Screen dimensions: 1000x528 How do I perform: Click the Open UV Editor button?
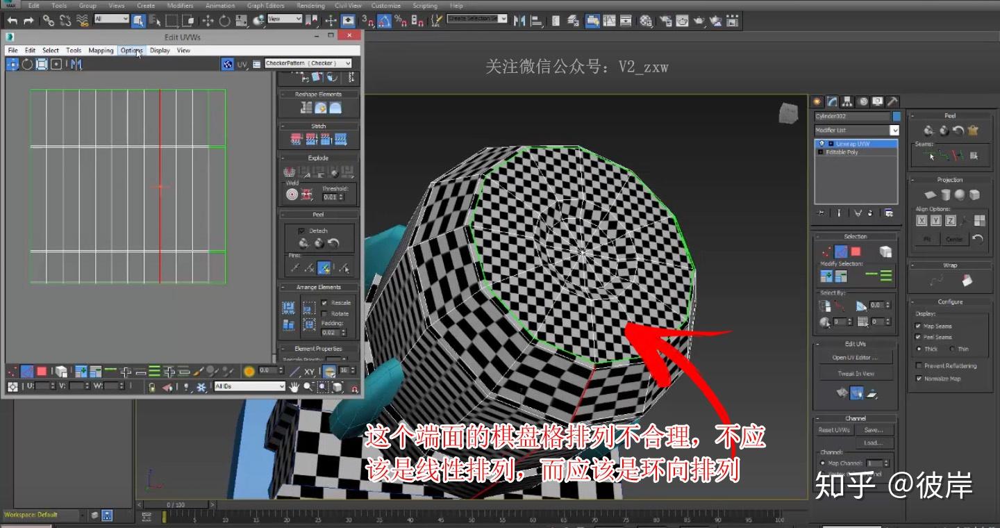pyautogui.click(x=855, y=358)
